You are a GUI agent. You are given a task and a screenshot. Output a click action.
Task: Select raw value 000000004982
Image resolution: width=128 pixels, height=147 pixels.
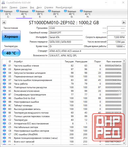click(x=113, y=84)
